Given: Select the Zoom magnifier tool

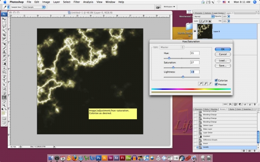Looking at the screenshot, I should click(4, 105).
